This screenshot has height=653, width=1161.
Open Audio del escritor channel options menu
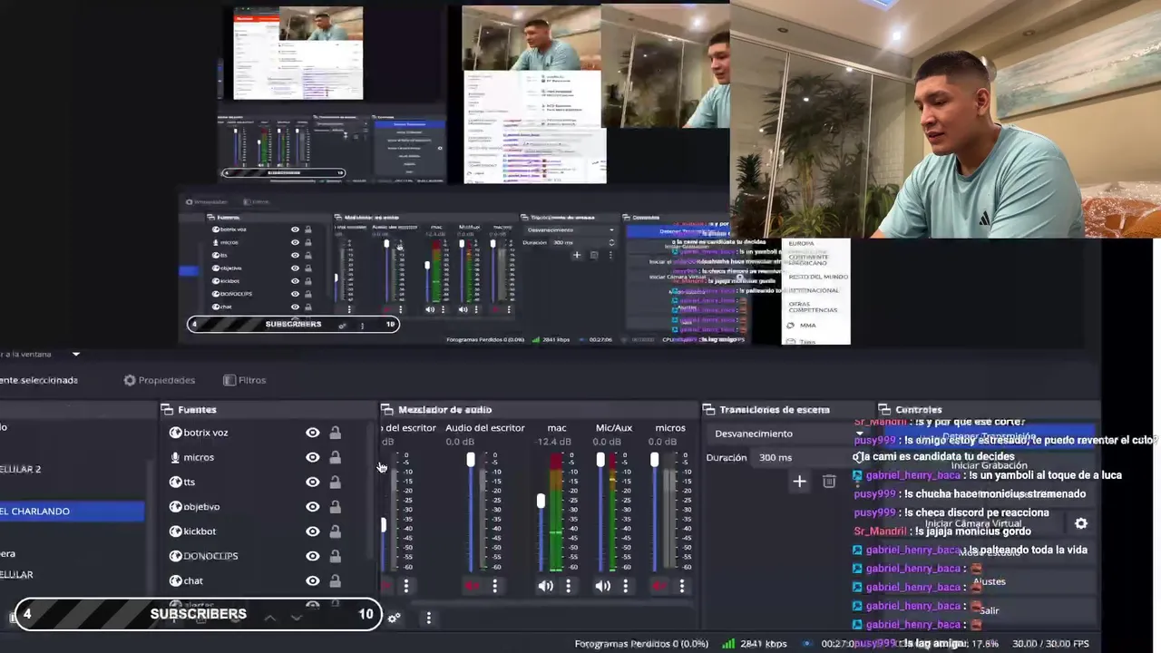(x=494, y=586)
